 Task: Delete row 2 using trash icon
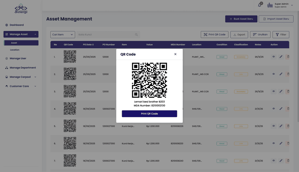coord(288,74)
